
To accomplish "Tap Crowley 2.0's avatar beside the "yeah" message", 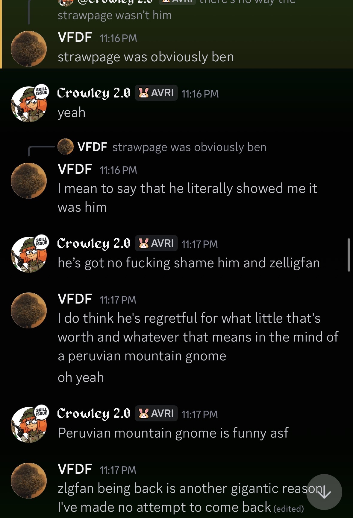I will click(29, 104).
